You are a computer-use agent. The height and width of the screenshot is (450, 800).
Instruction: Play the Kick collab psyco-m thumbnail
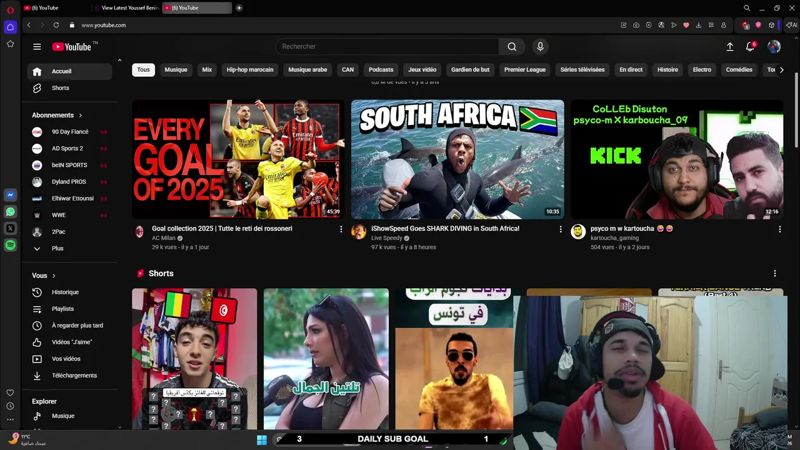point(677,159)
